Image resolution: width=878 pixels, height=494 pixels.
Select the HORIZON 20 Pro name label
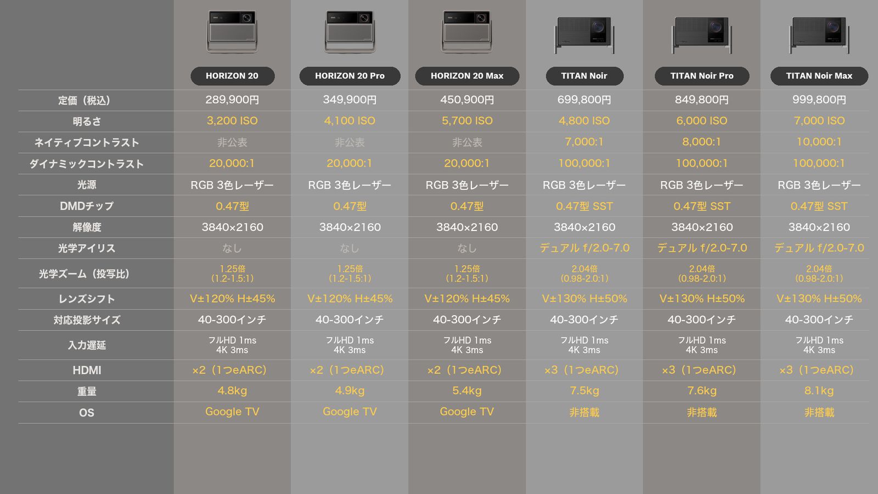350,76
